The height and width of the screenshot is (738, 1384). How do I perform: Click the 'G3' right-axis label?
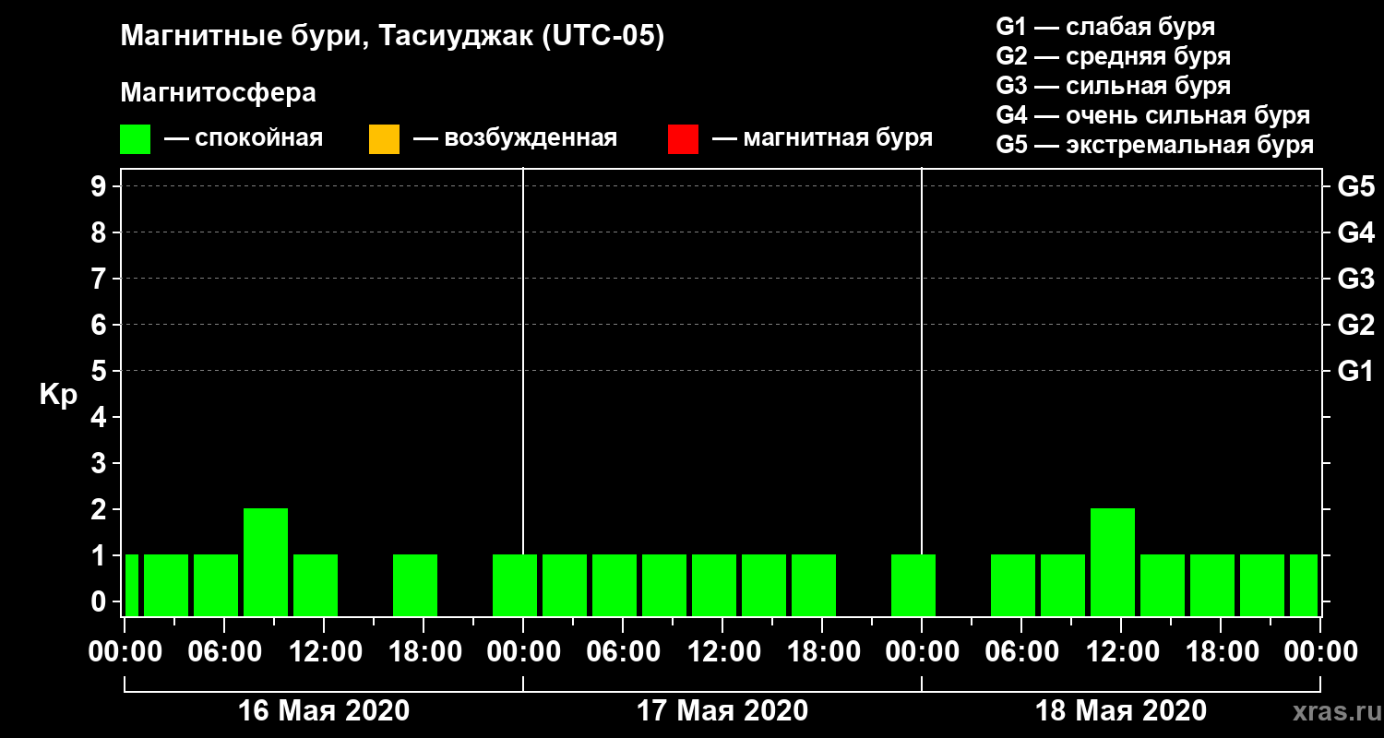[1356, 279]
